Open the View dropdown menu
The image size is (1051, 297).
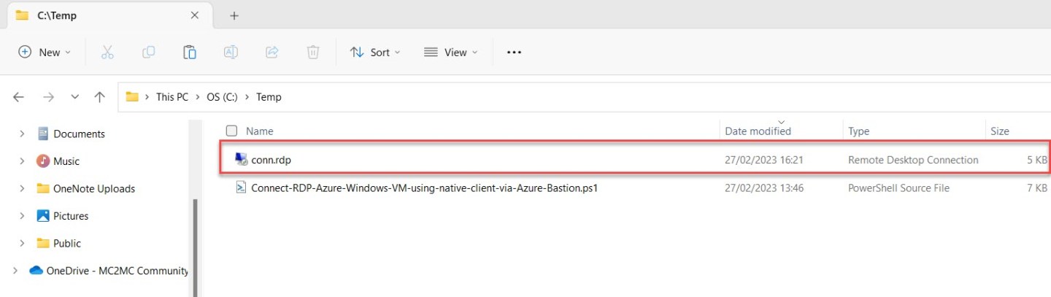coord(450,52)
